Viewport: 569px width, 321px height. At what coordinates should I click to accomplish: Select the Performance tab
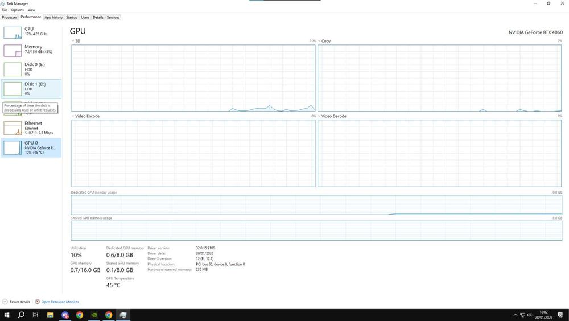31,17
